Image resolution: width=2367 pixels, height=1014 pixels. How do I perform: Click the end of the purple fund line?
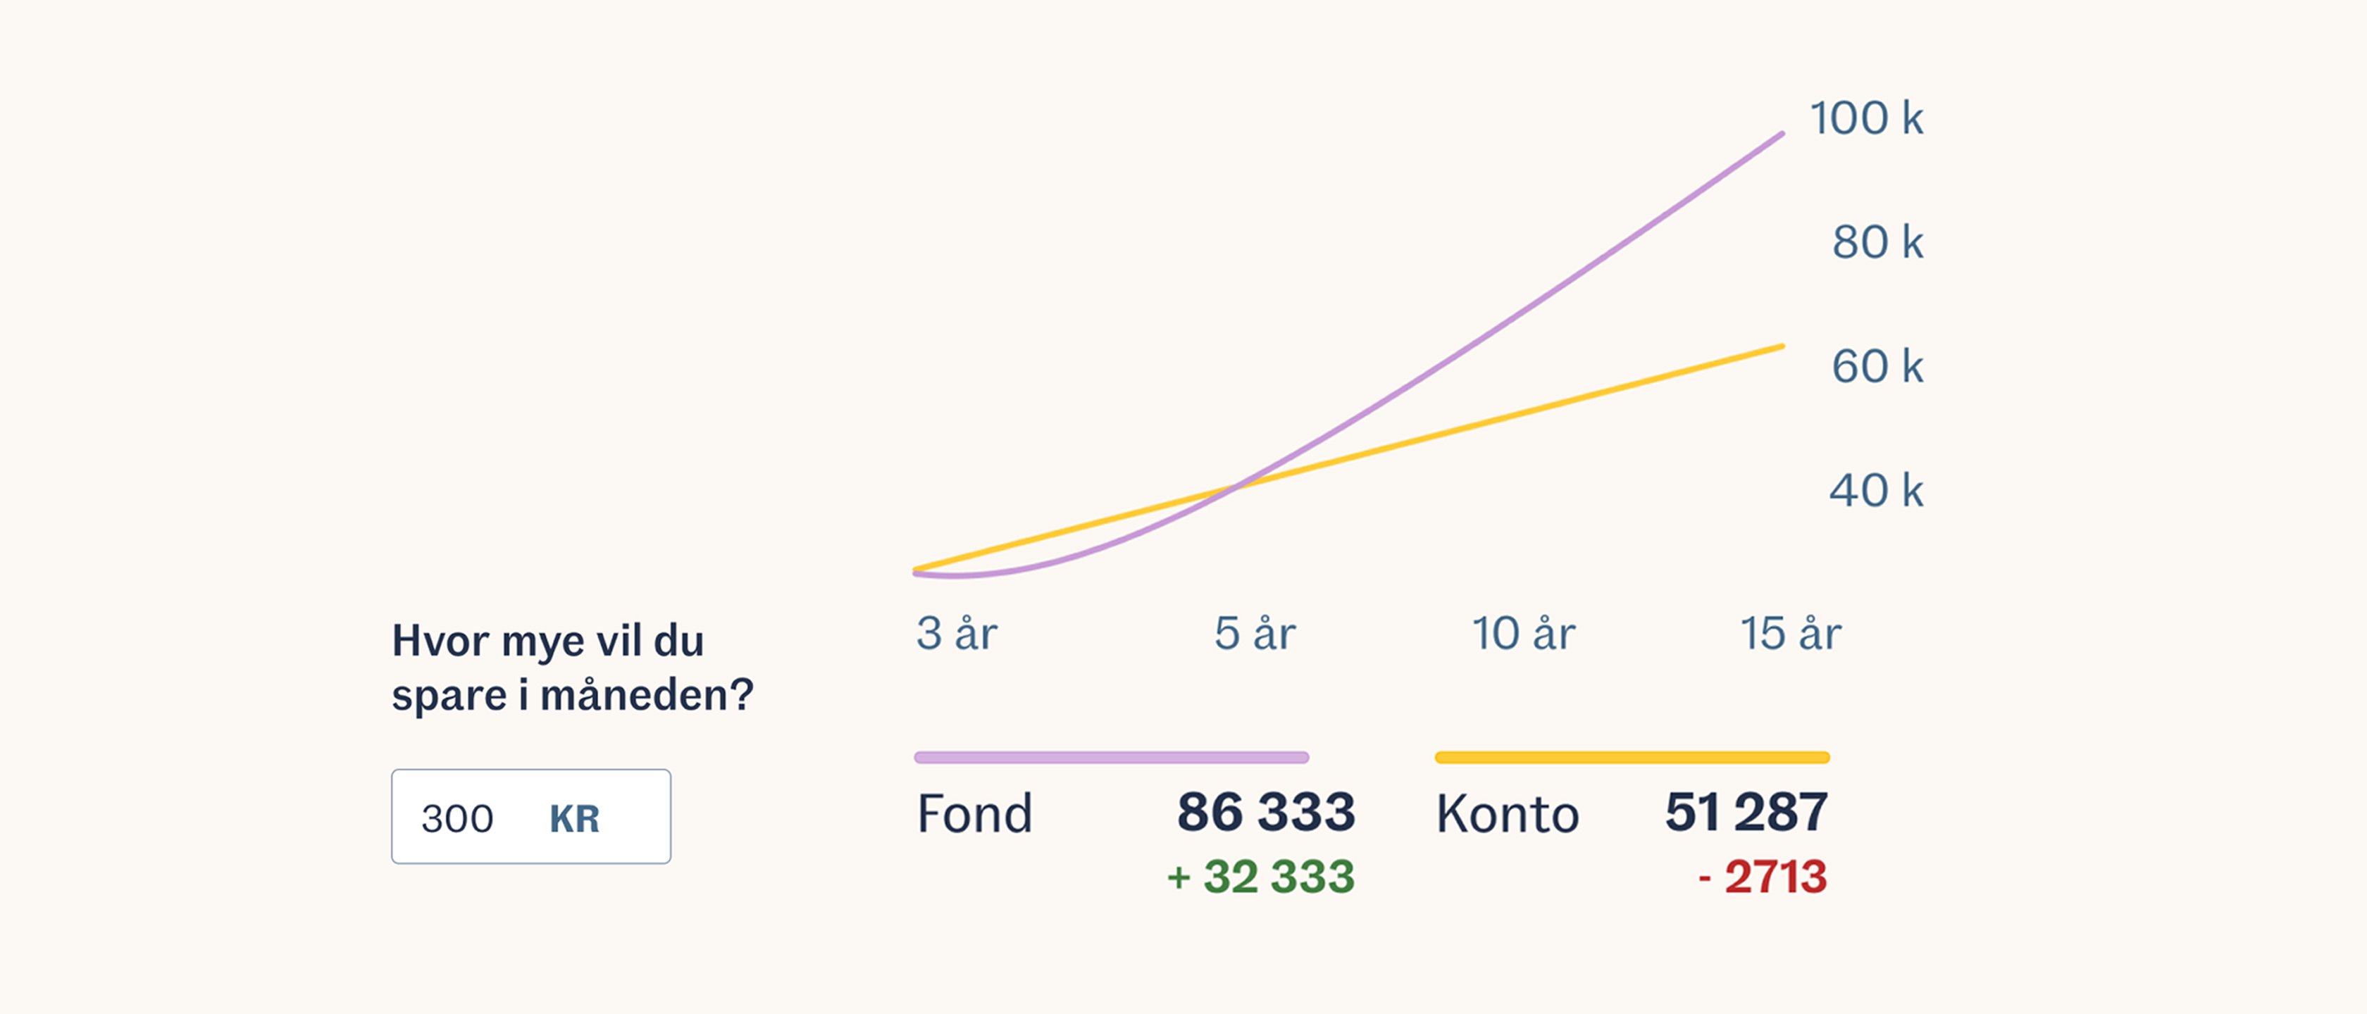1781,135
